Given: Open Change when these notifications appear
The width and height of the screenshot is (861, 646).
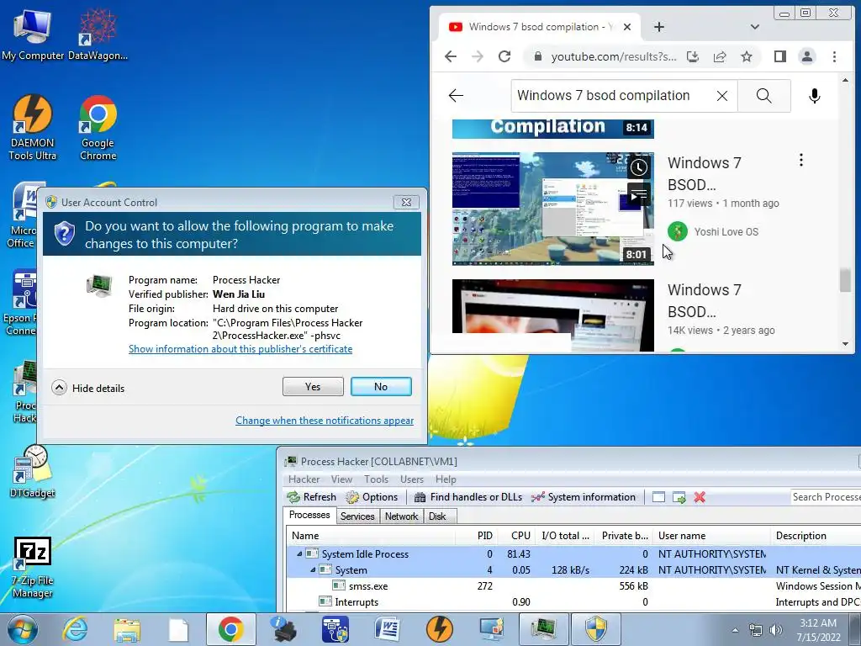Looking at the screenshot, I should (x=325, y=421).
